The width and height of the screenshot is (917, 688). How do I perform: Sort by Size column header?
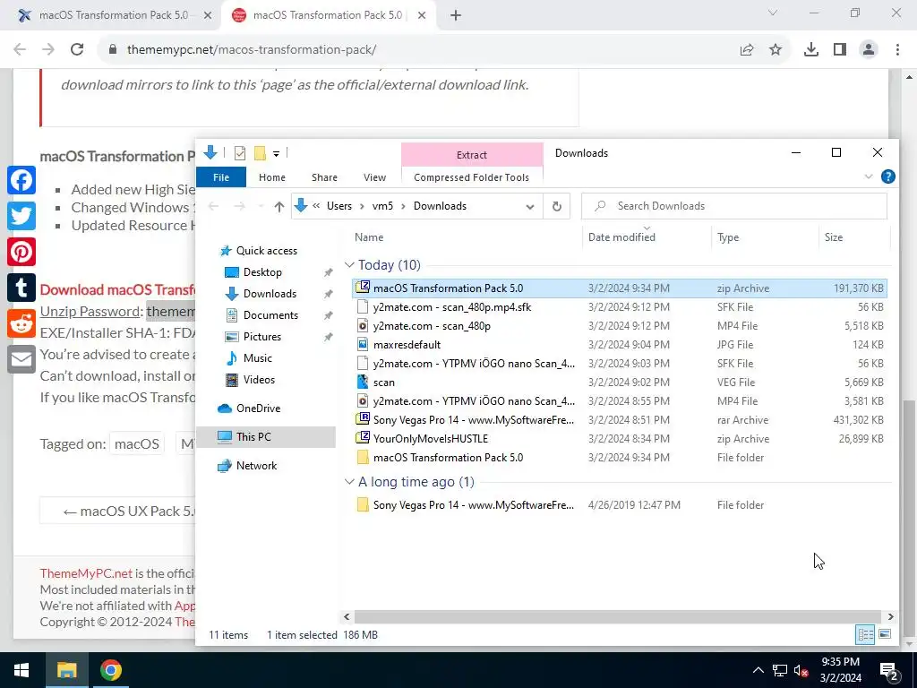click(834, 236)
